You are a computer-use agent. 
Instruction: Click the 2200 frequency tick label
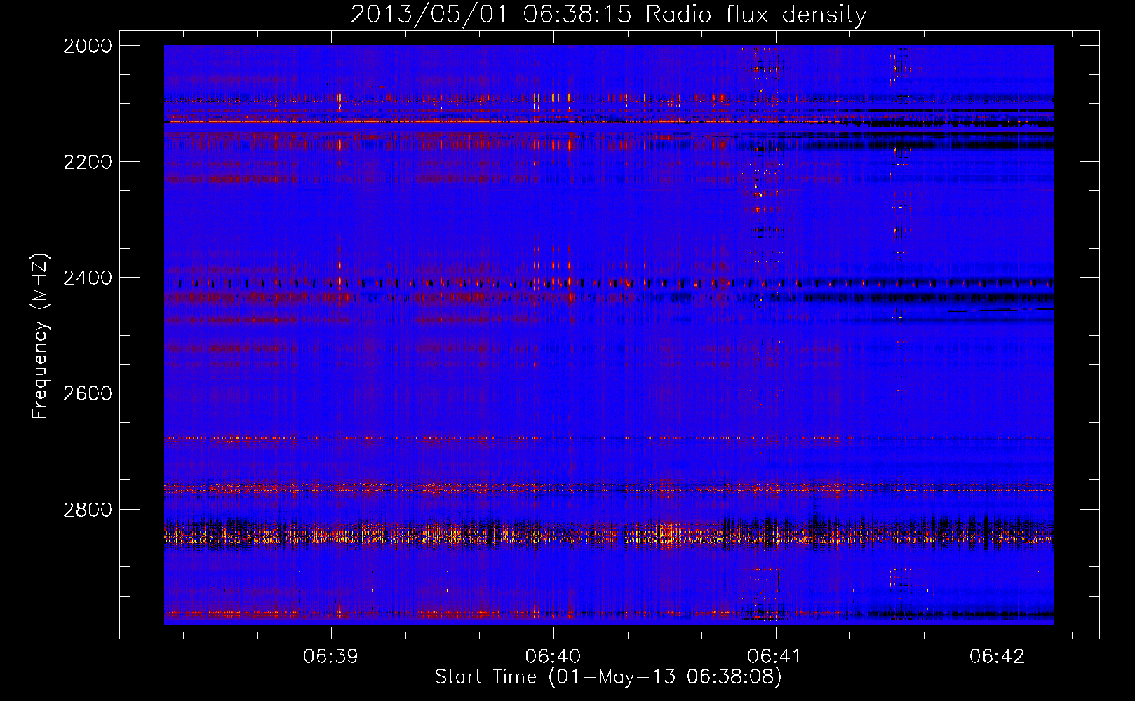pos(88,162)
